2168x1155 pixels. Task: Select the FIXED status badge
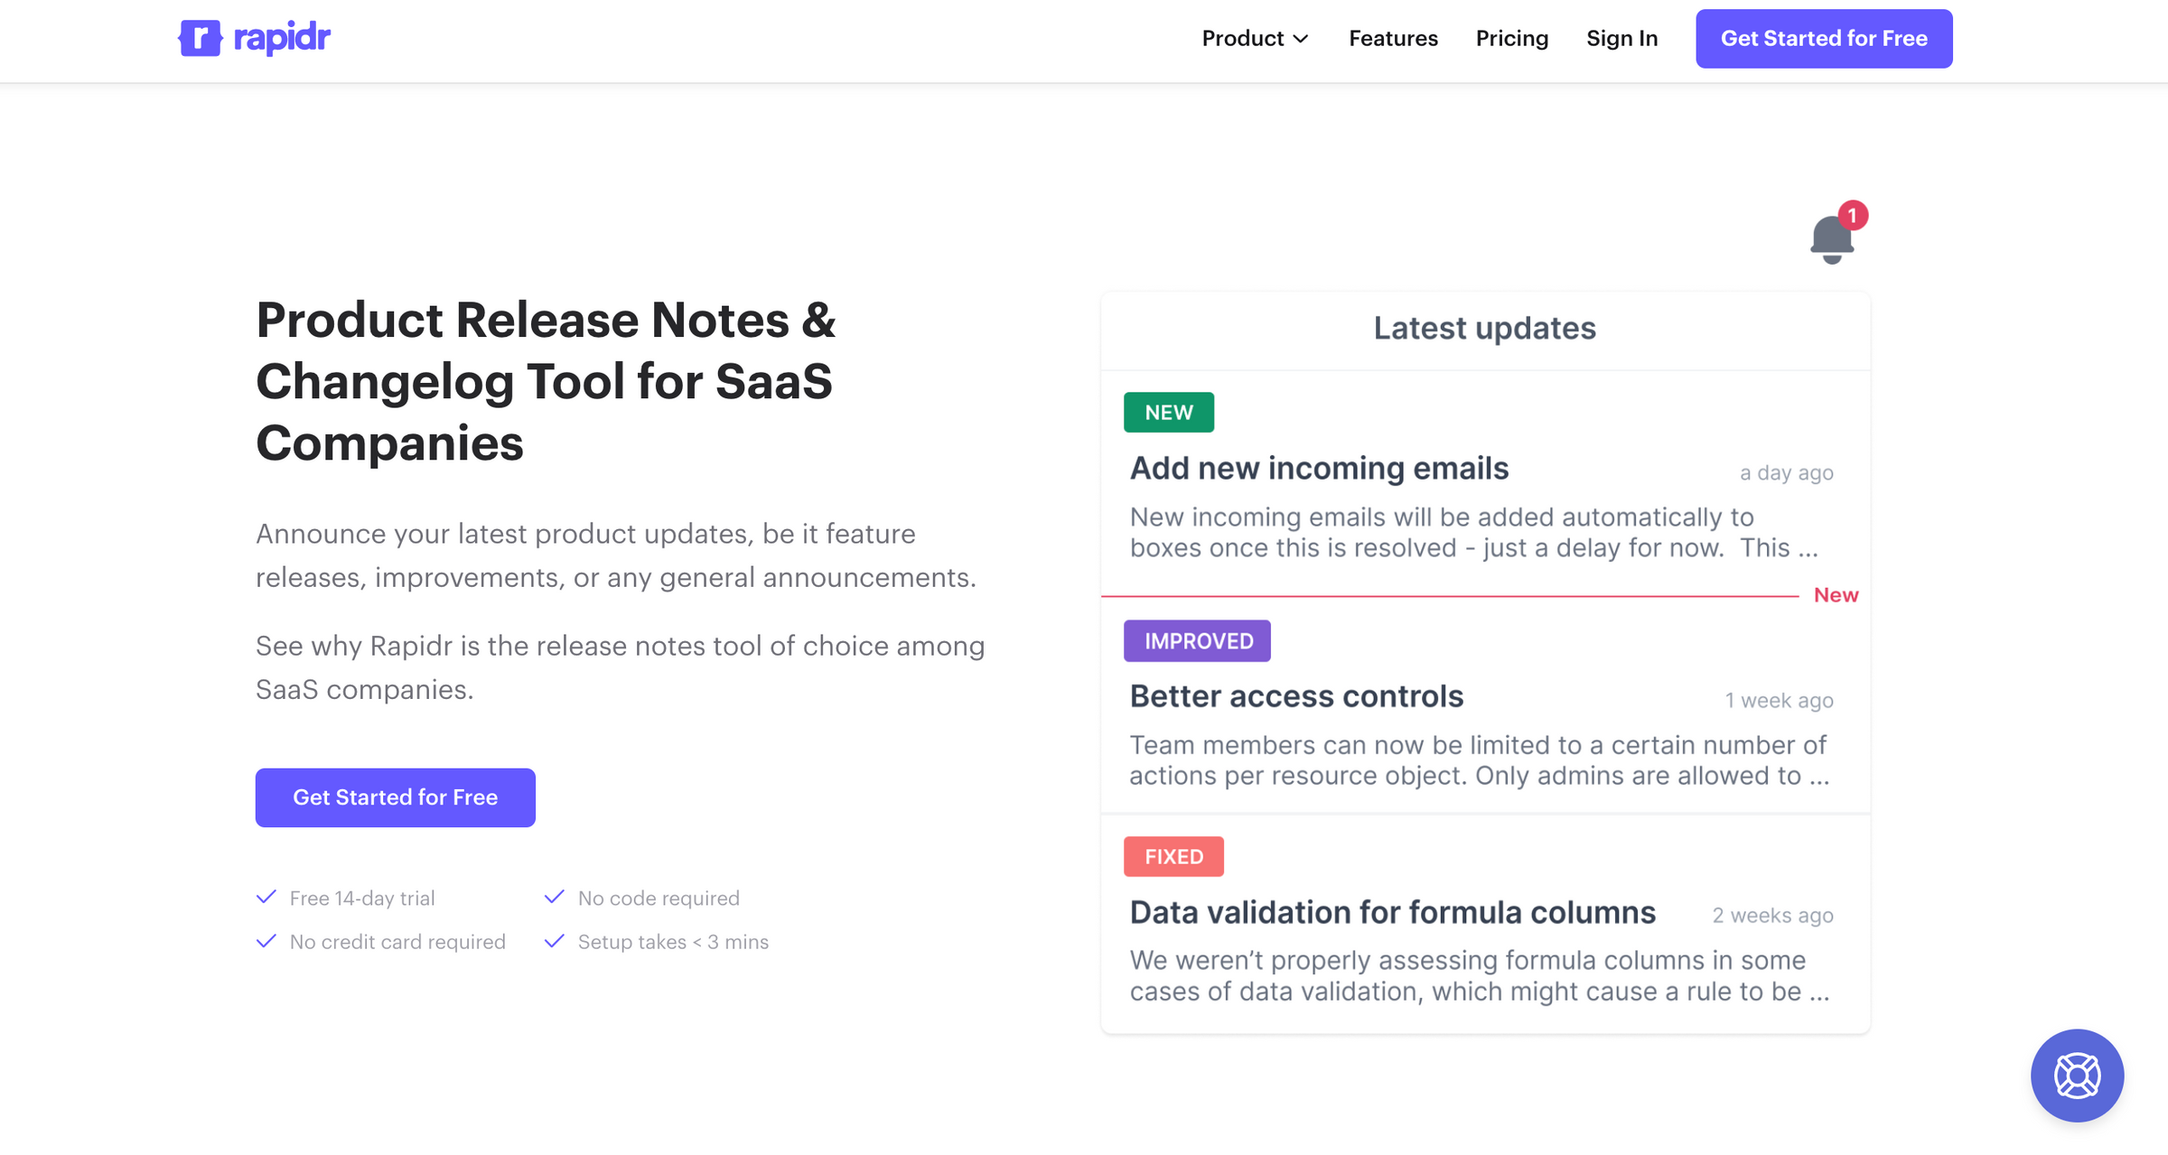pyautogui.click(x=1173, y=856)
